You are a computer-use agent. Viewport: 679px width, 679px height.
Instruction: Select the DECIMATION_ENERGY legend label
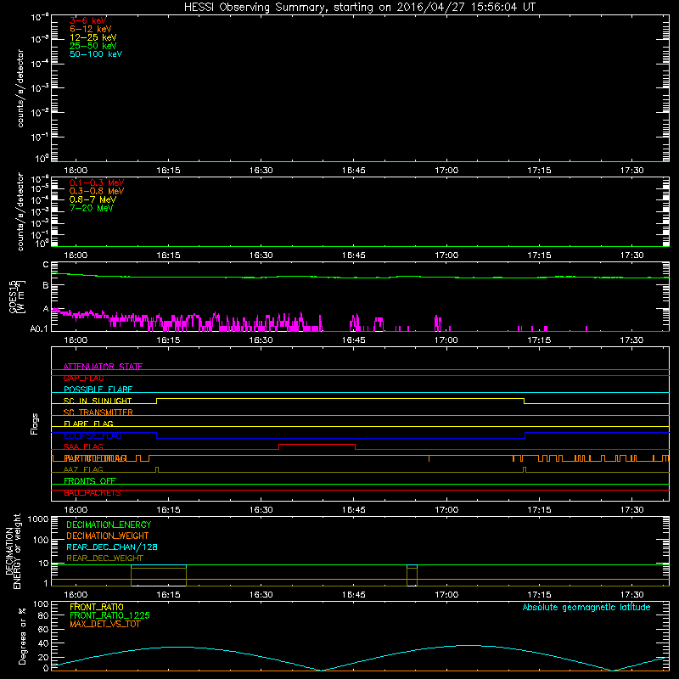(109, 525)
